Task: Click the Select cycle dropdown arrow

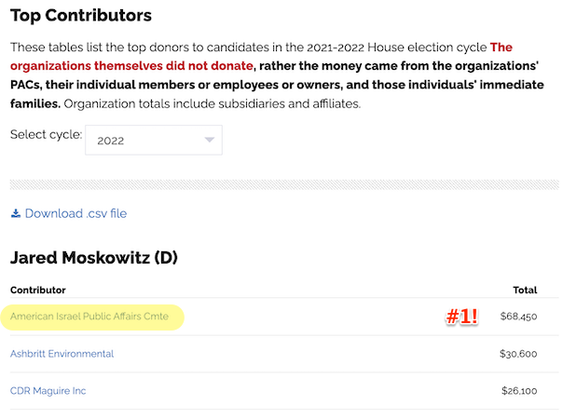Action: 210,140
